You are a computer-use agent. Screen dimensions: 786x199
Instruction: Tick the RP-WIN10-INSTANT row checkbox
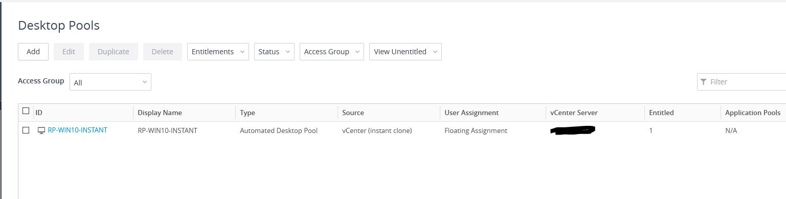point(26,130)
